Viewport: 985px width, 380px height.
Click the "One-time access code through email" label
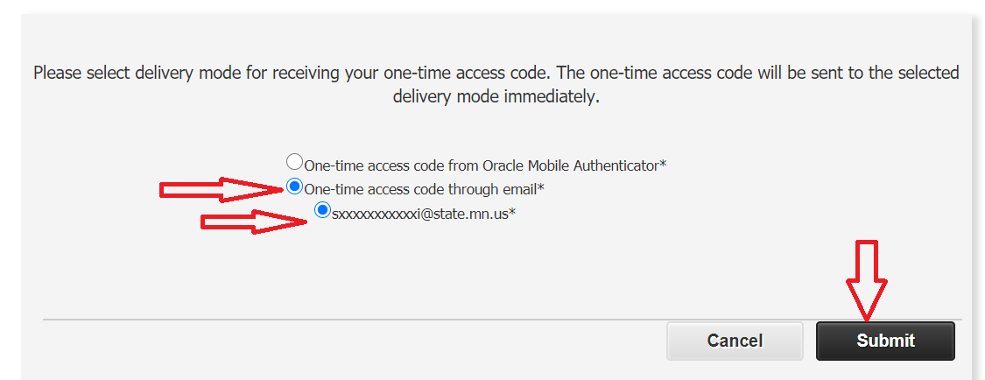point(420,189)
